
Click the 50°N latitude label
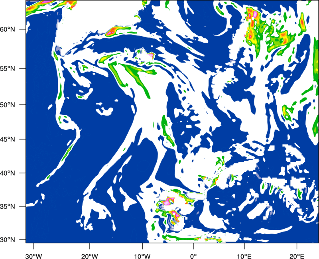[x=8, y=105]
